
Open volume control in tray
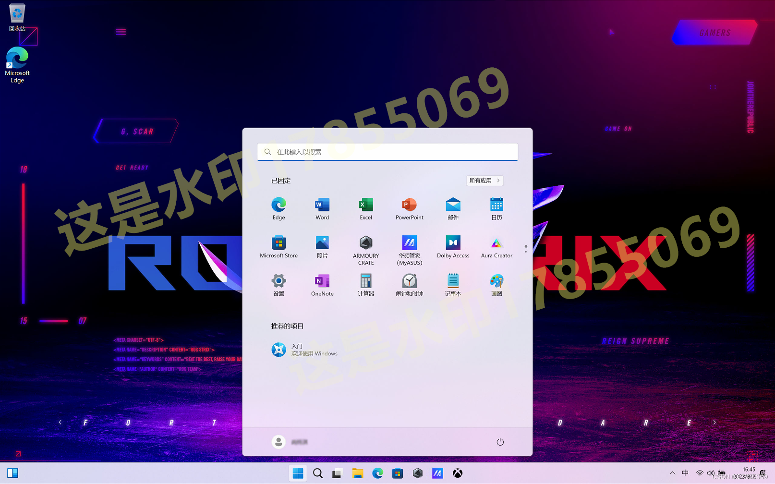pos(711,473)
